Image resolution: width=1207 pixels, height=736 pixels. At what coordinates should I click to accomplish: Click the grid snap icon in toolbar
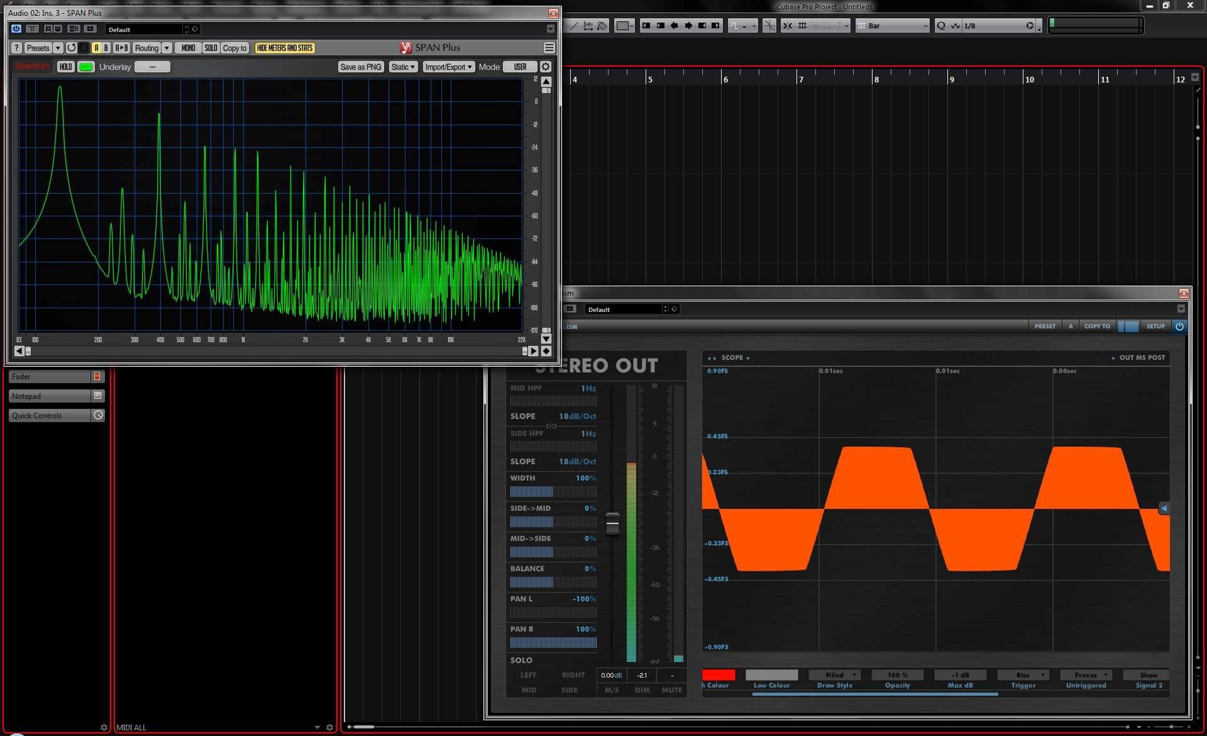tap(802, 26)
